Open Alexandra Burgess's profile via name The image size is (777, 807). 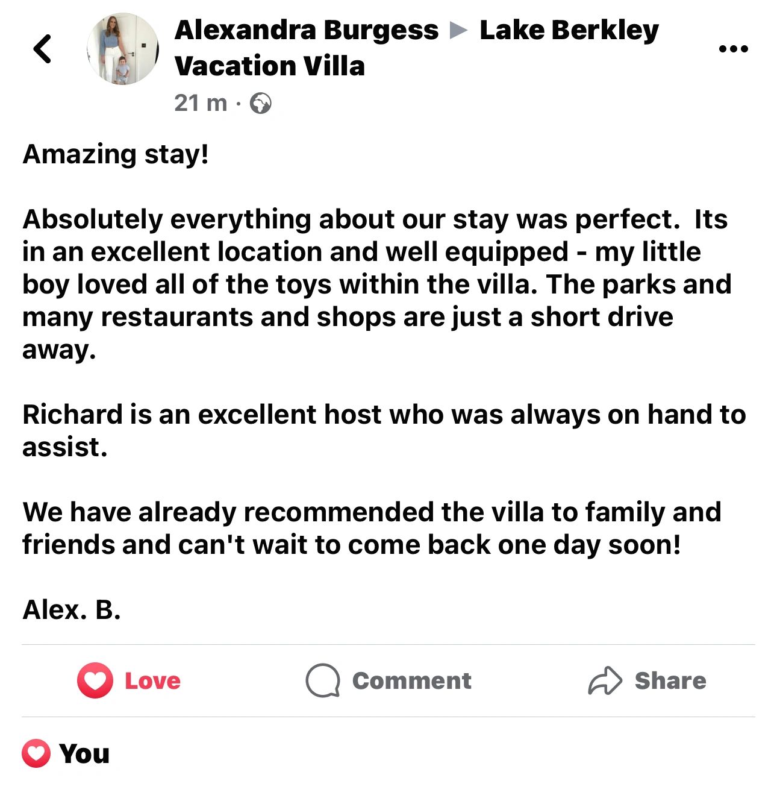307,30
